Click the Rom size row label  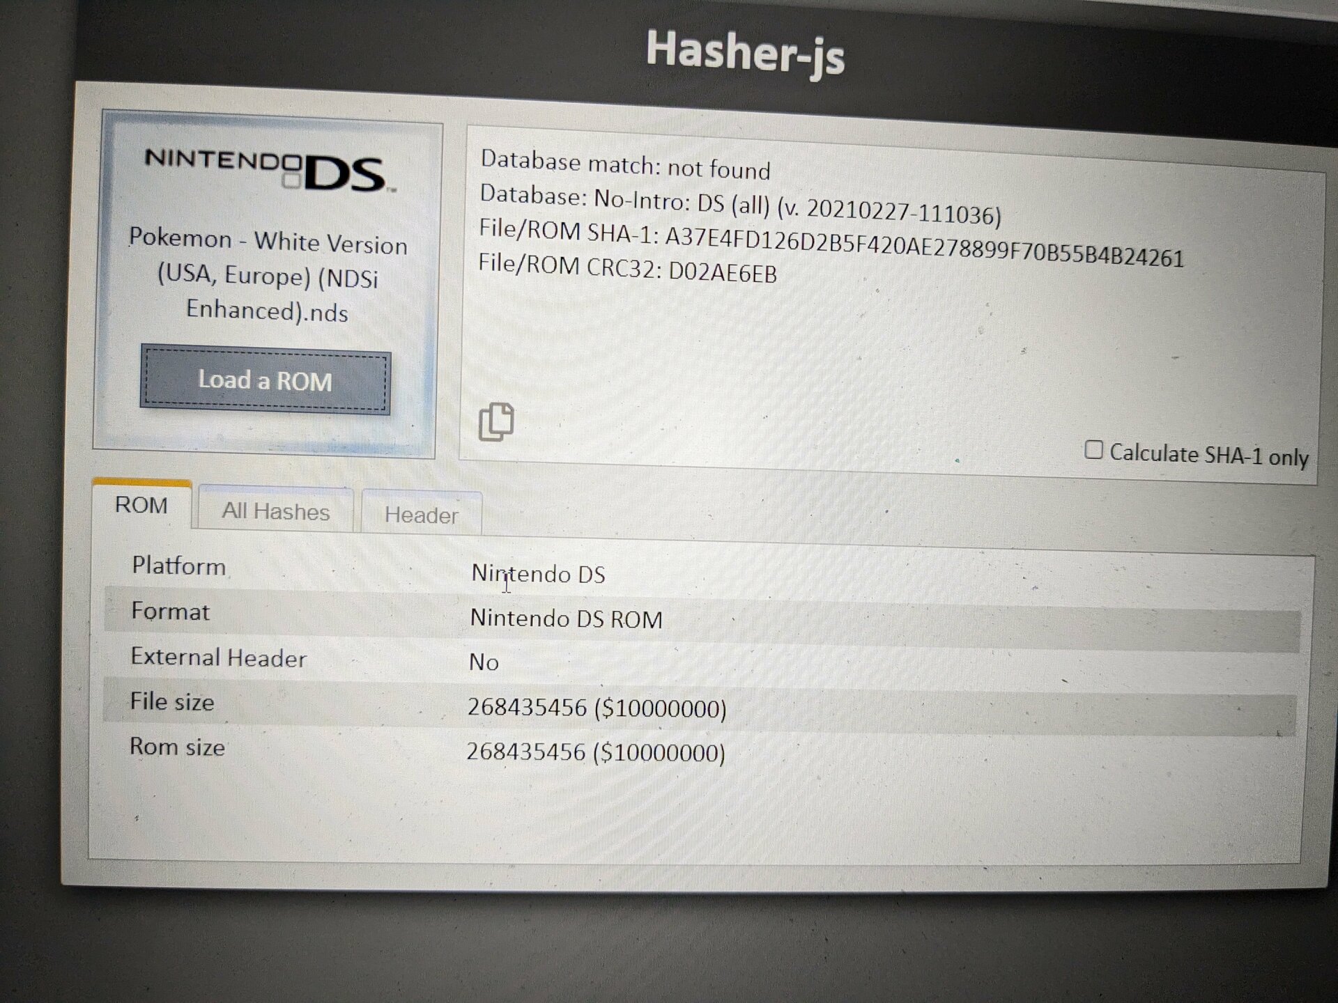177,747
